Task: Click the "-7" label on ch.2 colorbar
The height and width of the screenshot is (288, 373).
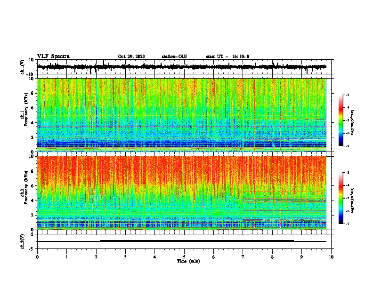Action: (347, 224)
